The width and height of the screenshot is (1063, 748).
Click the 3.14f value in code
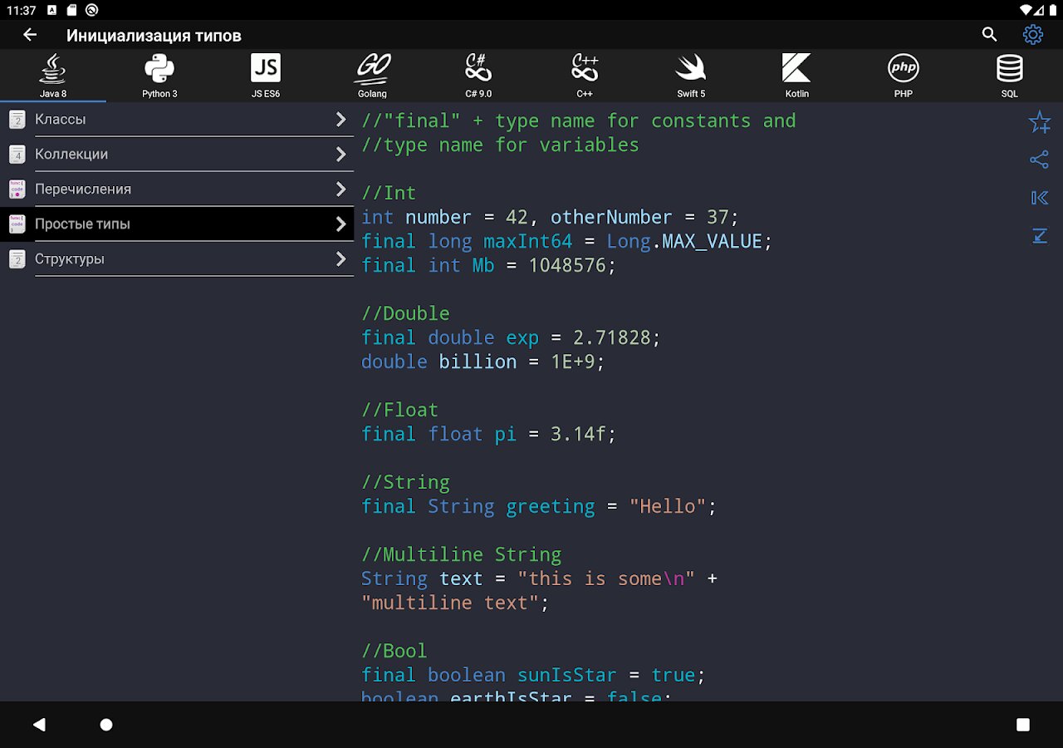pos(579,434)
